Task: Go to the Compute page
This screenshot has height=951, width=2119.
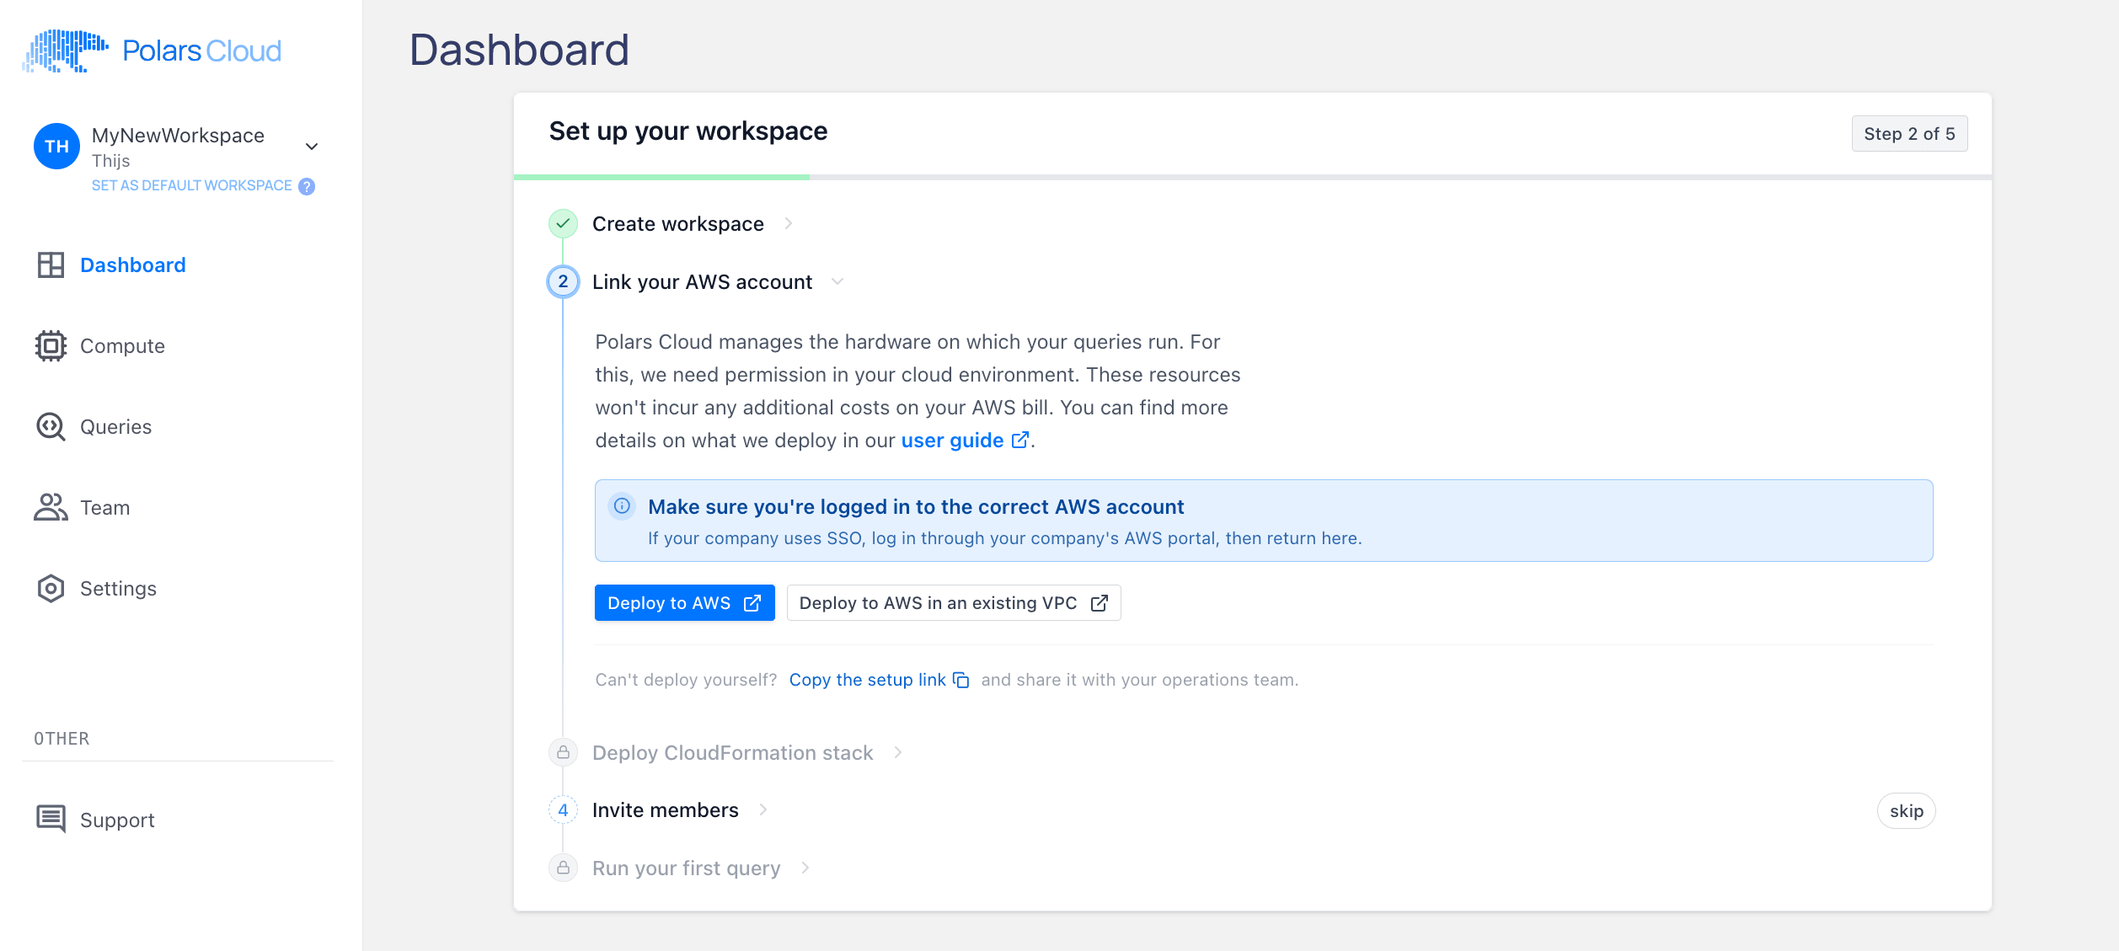Action: coord(122,346)
